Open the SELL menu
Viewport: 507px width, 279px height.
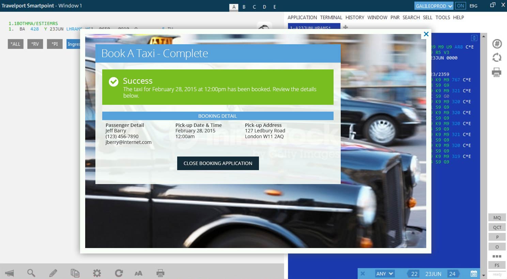428,17
